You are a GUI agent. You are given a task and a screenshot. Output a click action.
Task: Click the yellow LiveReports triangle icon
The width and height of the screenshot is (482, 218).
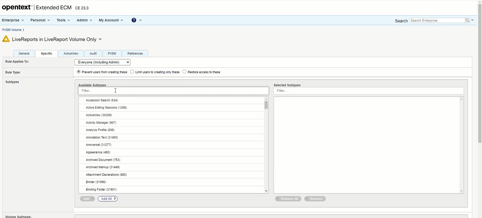pyautogui.click(x=6, y=39)
